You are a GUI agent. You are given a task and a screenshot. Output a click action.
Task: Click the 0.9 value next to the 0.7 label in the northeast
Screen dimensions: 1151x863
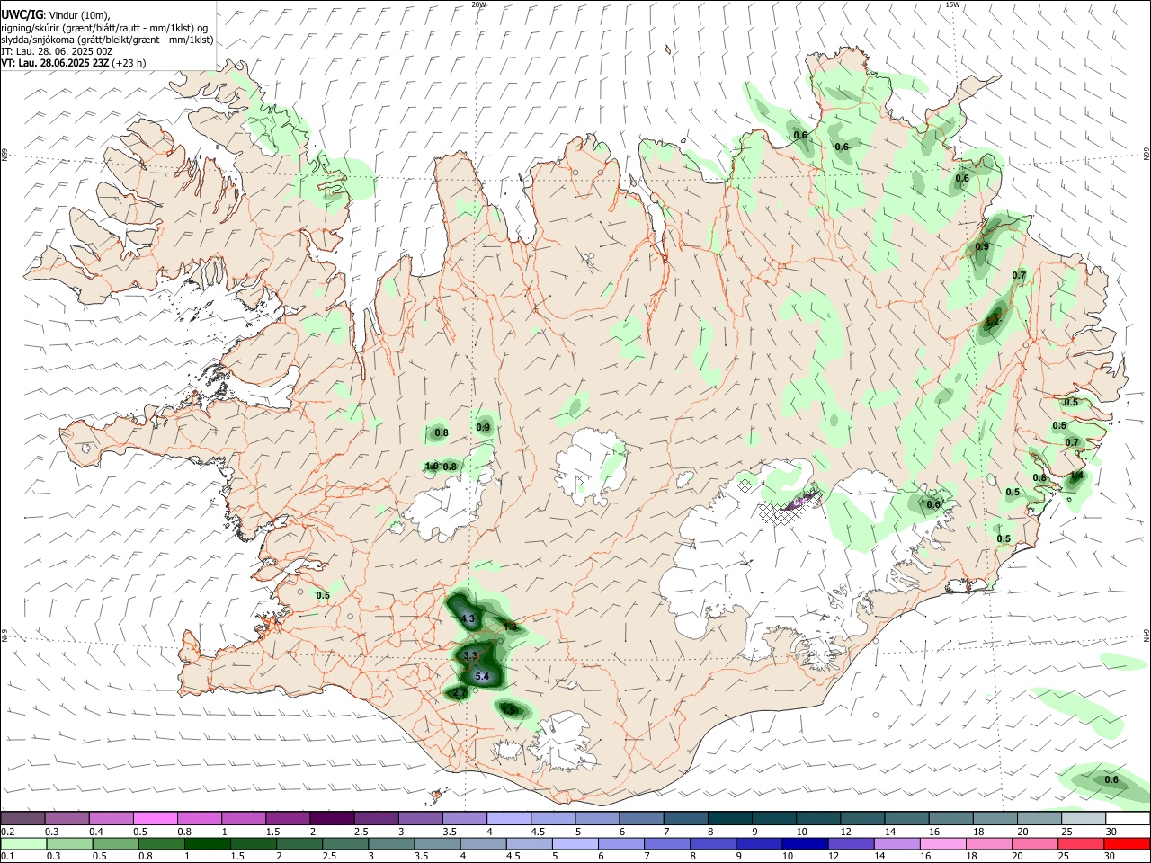pos(982,247)
